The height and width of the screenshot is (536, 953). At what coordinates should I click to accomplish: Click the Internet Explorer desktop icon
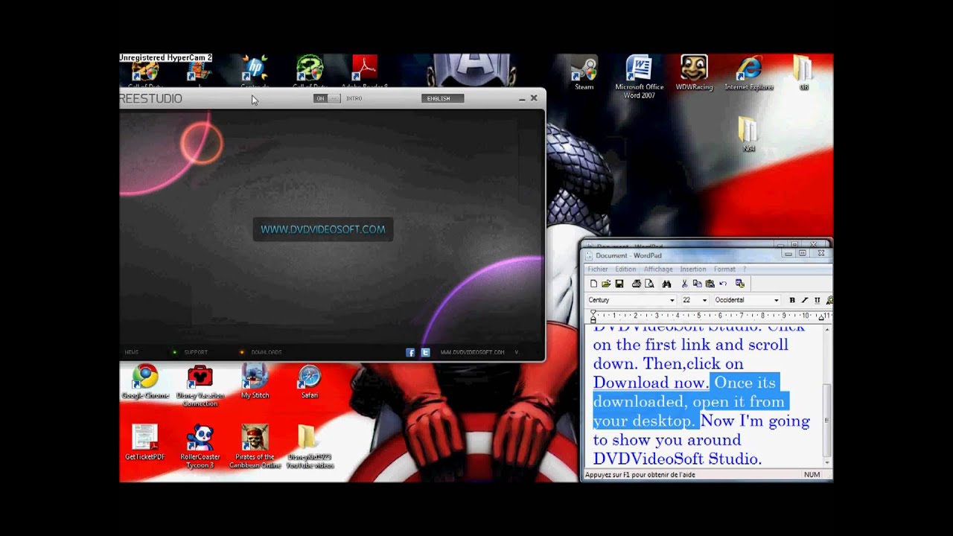[749, 74]
